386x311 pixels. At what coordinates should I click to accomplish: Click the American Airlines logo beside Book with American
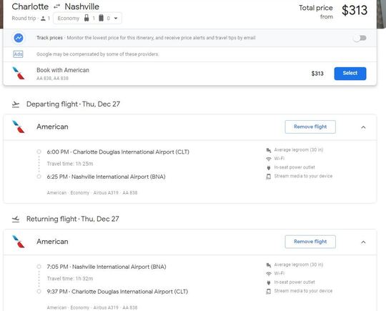point(19,74)
